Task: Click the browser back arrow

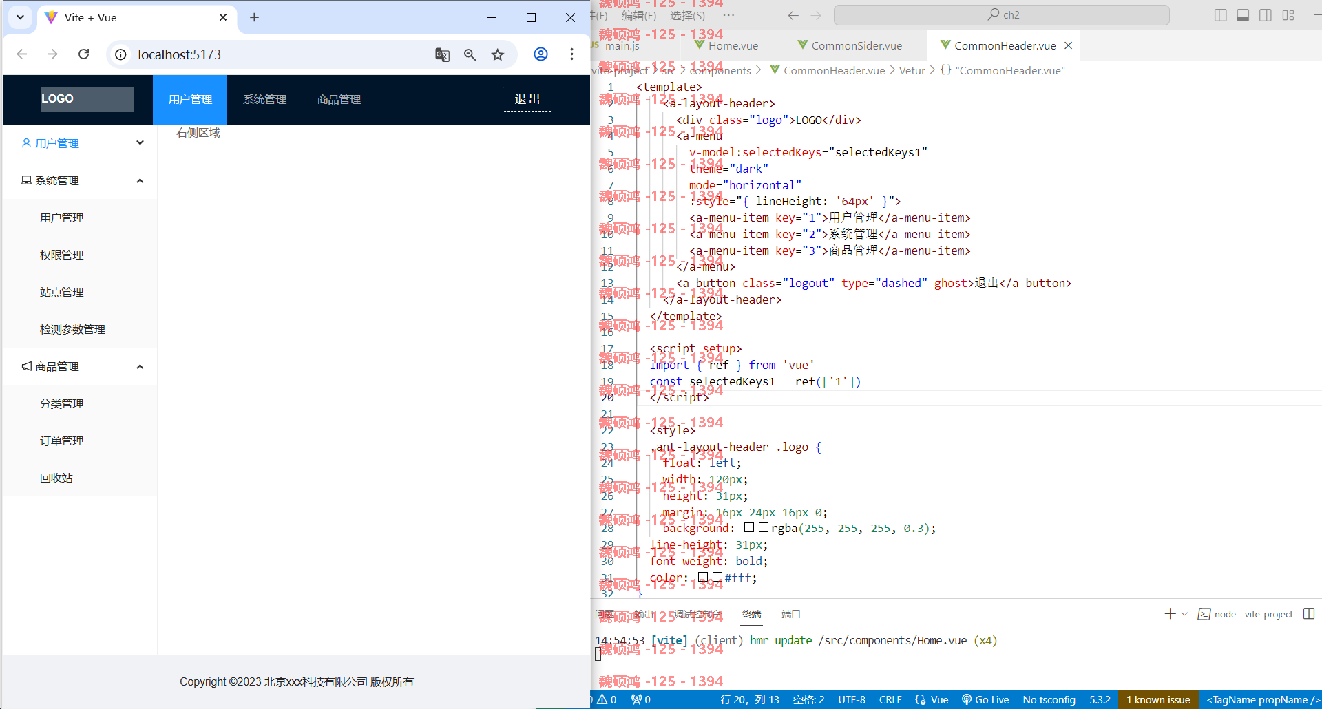Action: pyautogui.click(x=22, y=54)
